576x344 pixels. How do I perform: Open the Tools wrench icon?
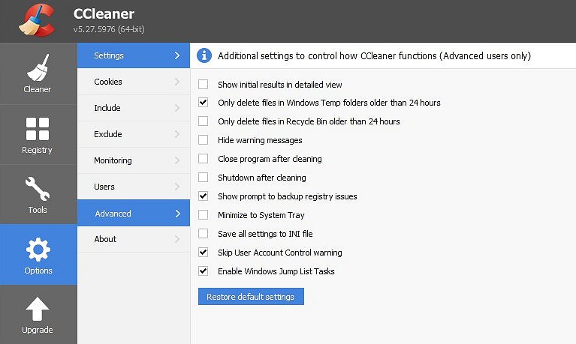pos(38,189)
